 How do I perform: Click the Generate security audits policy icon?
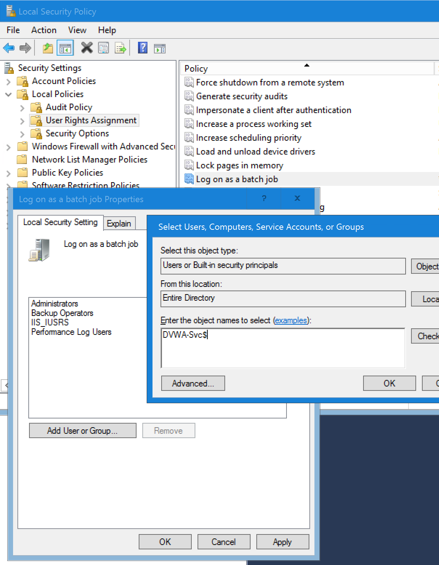tap(189, 96)
